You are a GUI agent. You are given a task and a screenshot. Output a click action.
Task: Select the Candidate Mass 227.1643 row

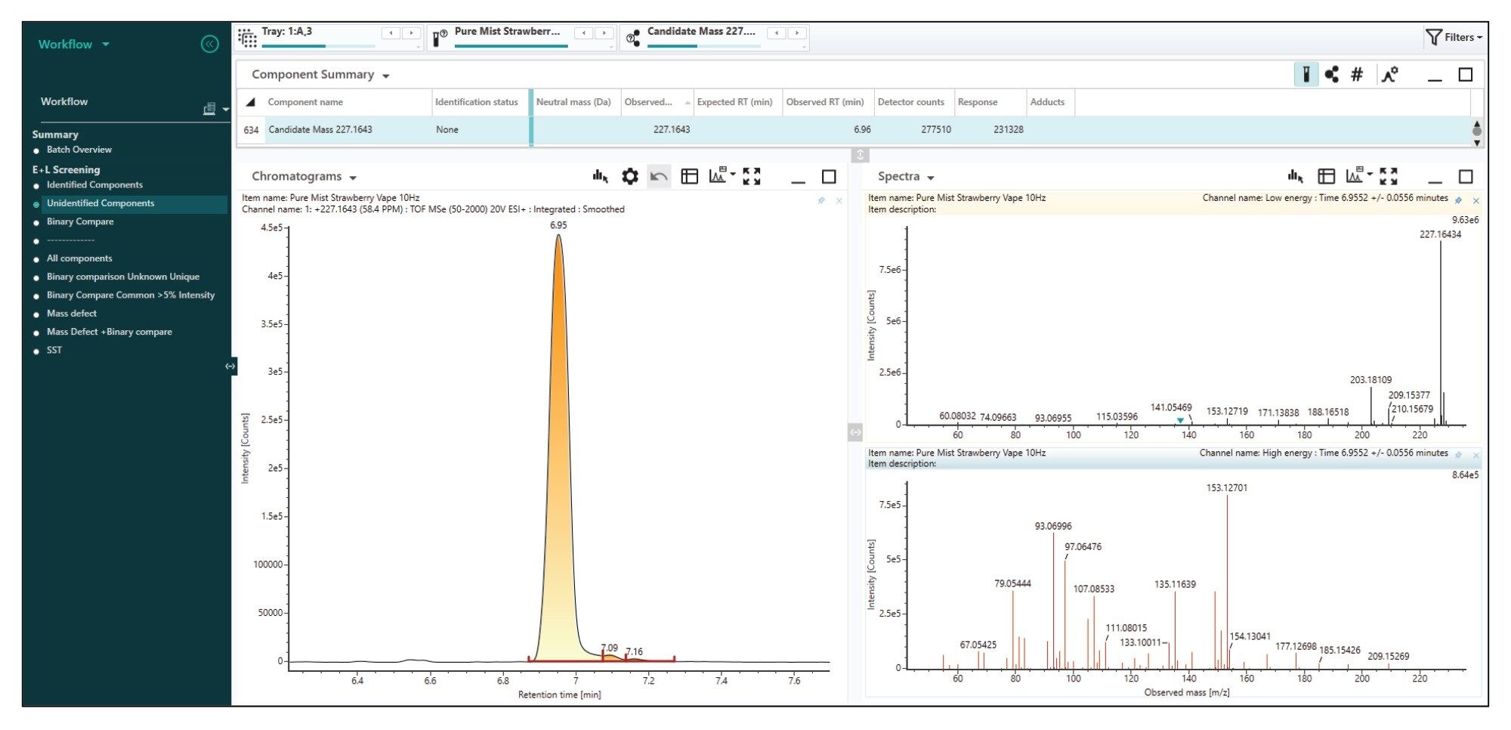pos(854,130)
